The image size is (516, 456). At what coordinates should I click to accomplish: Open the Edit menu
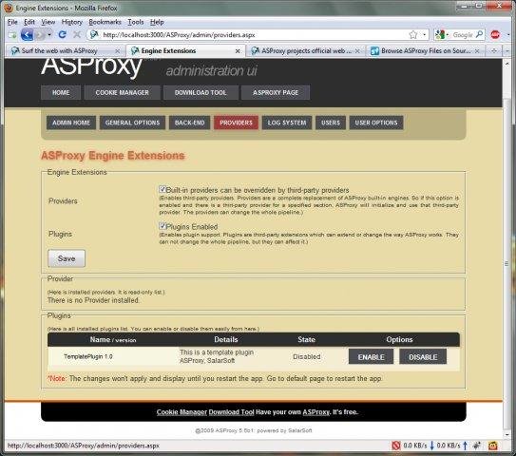tap(29, 22)
